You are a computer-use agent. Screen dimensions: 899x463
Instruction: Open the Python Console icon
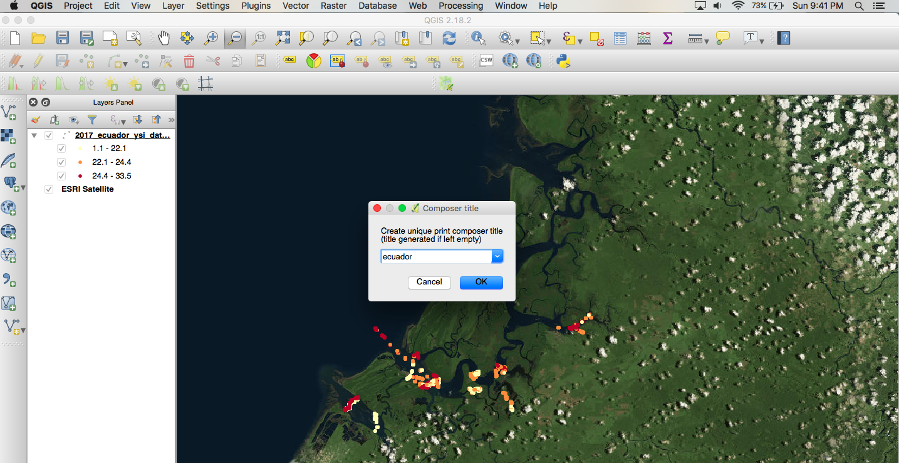563,61
